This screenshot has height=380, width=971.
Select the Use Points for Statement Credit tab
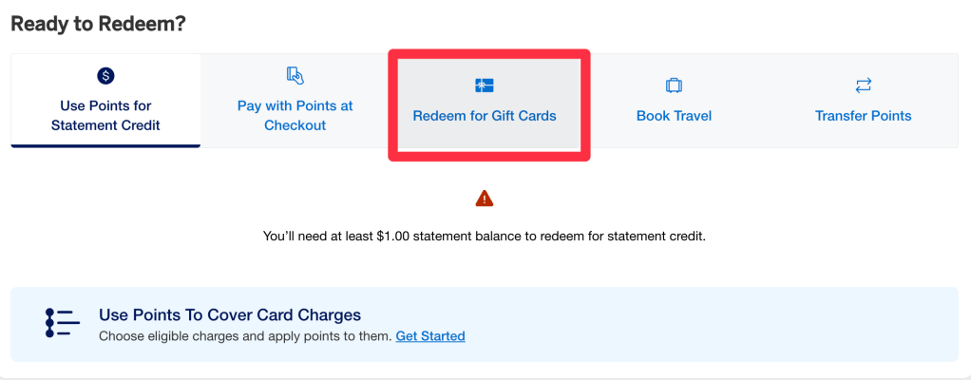pos(105,115)
